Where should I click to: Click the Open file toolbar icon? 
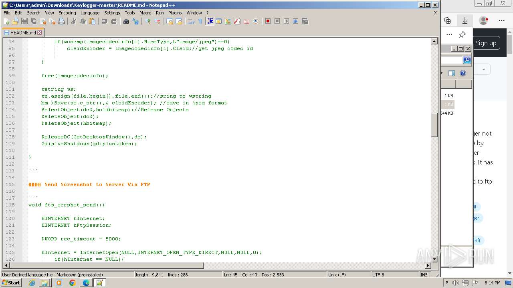pos(15,21)
